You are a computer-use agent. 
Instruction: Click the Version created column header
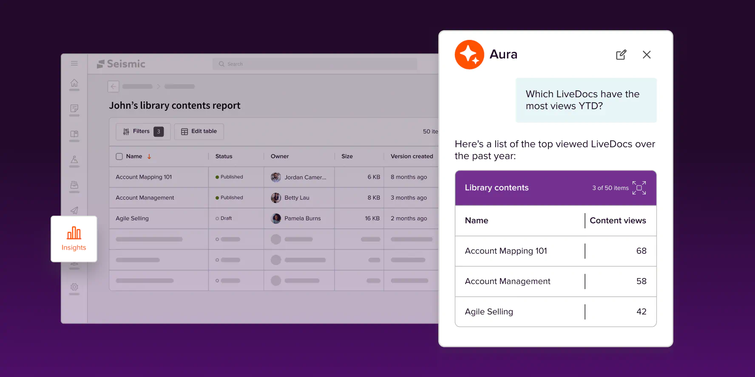tap(412, 156)
